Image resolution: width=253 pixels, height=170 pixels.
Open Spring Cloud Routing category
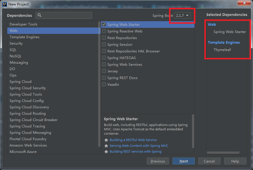[x=53, y=114]
